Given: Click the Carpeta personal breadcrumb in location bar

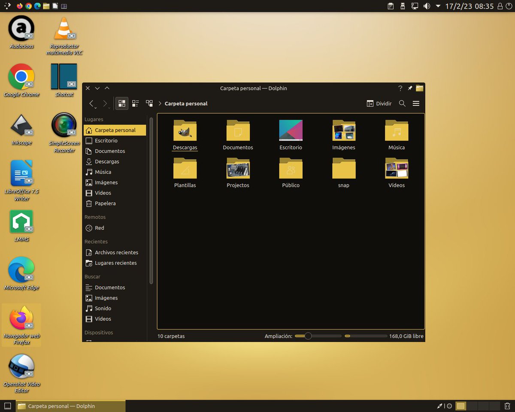Looking at the screenshot, I should [x=186, y=103].
